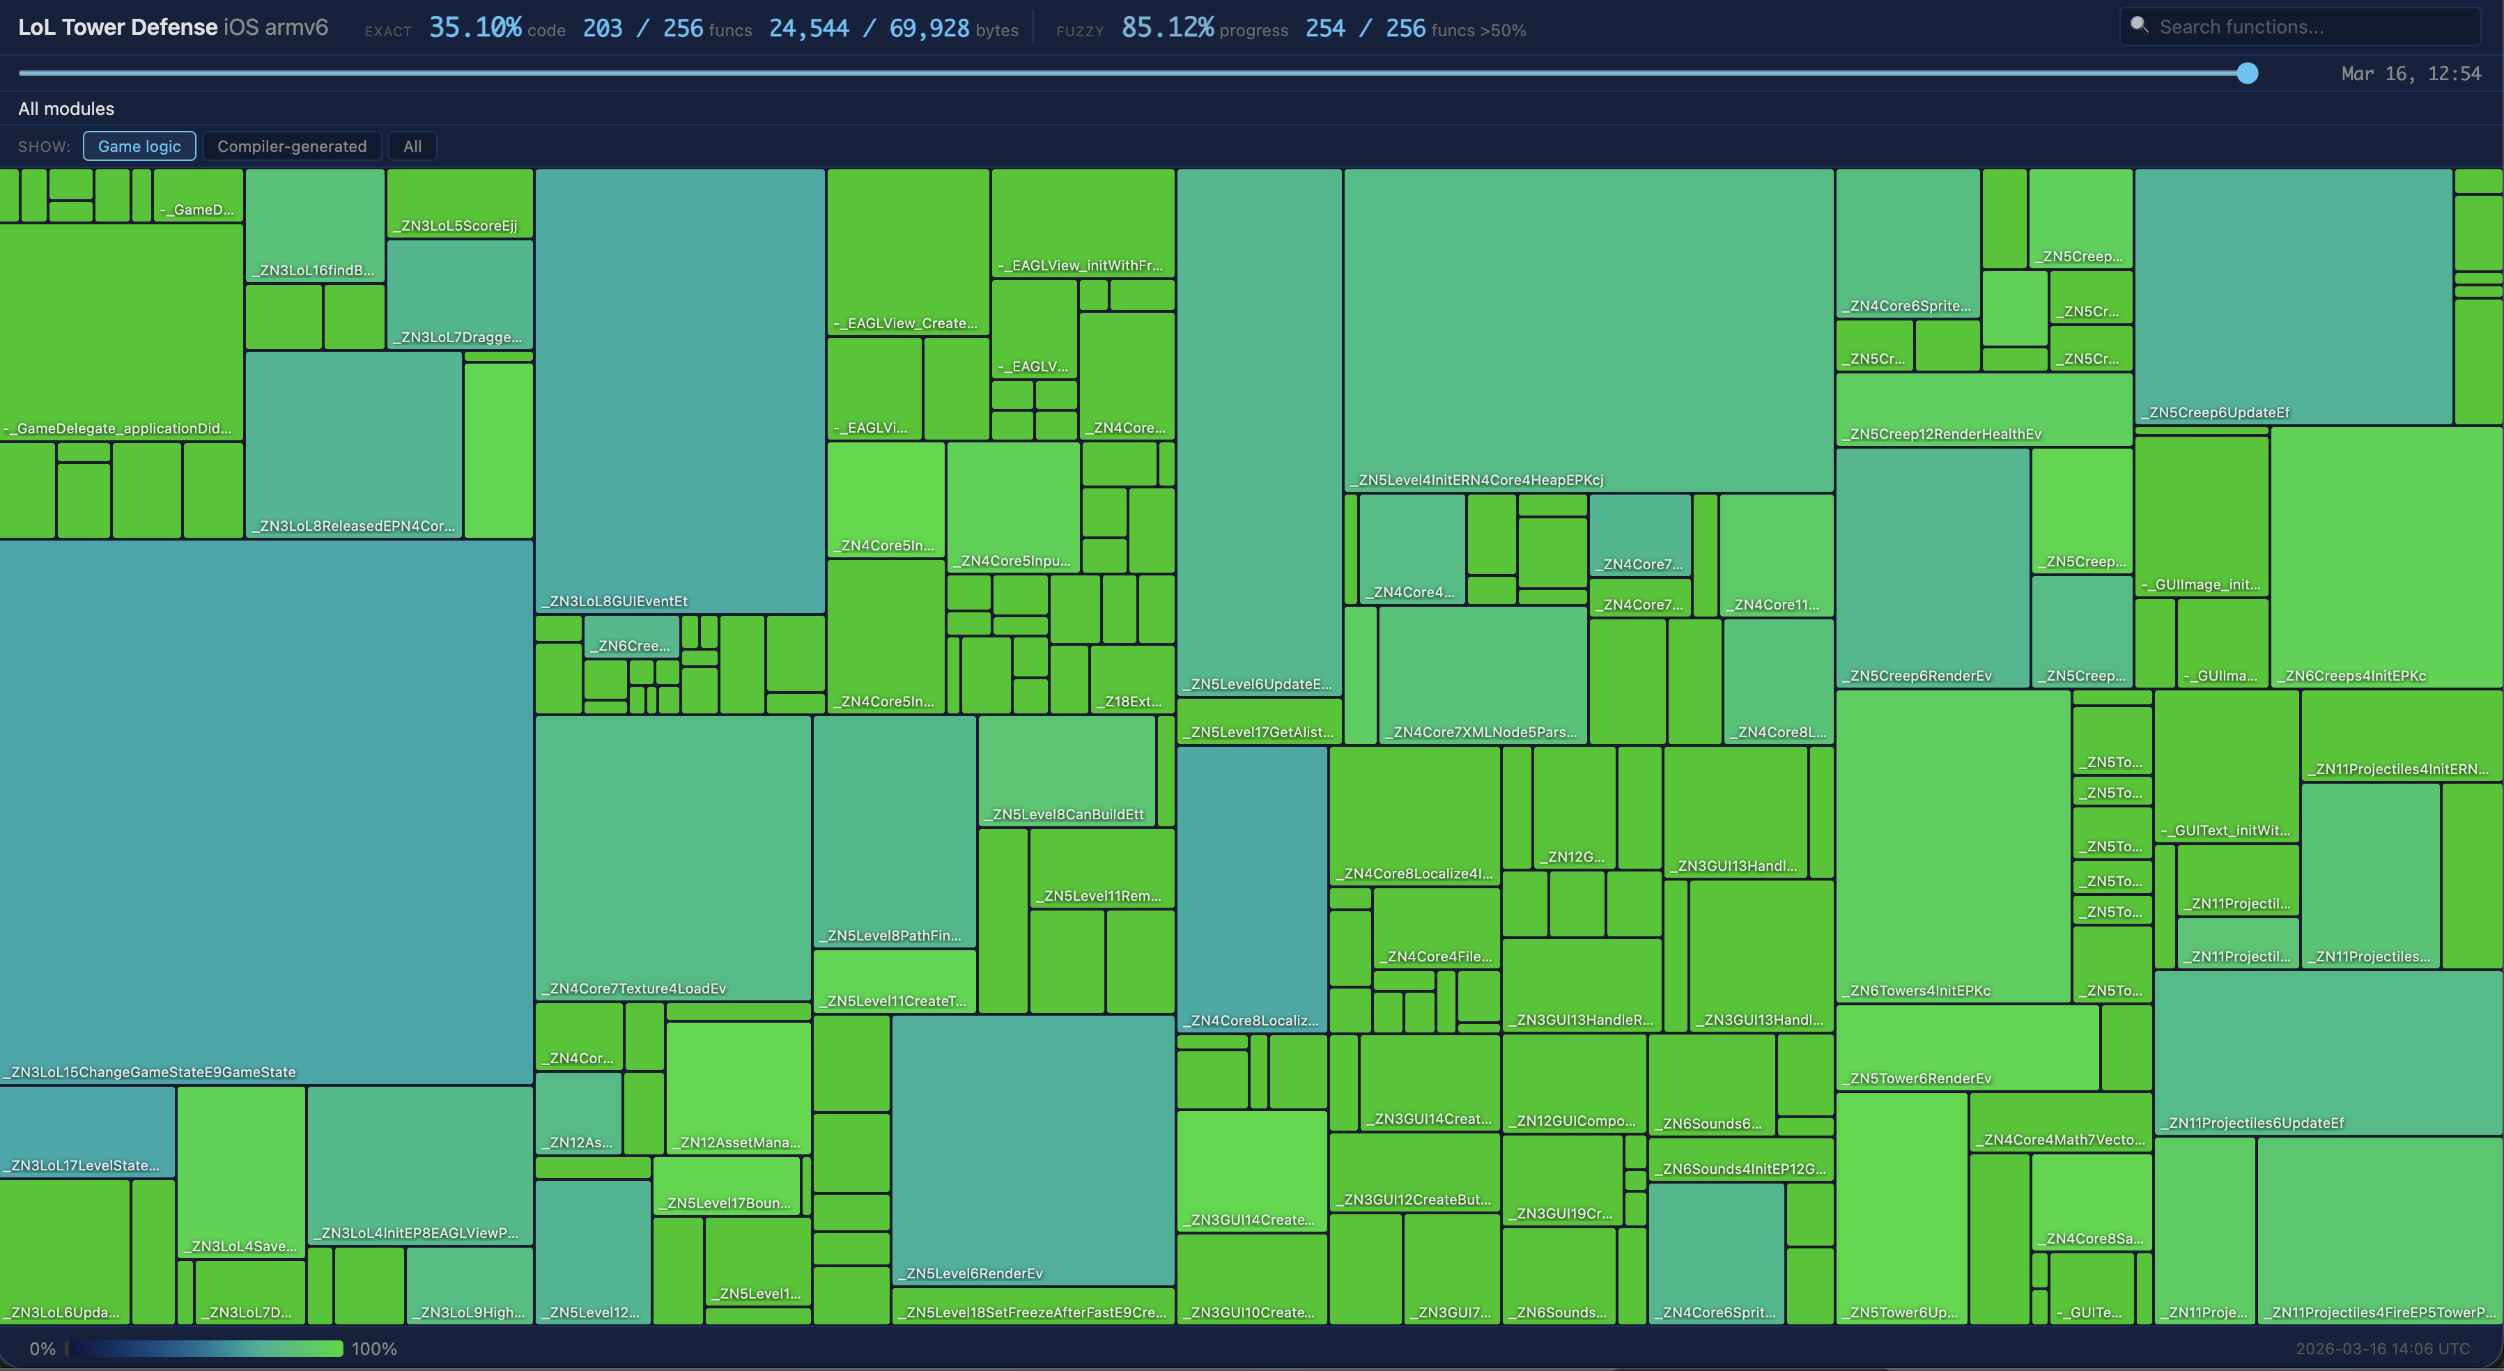Click the _ZN6Towers4InitEPKc cell

pyautogui.click(x=1952, y=845)
